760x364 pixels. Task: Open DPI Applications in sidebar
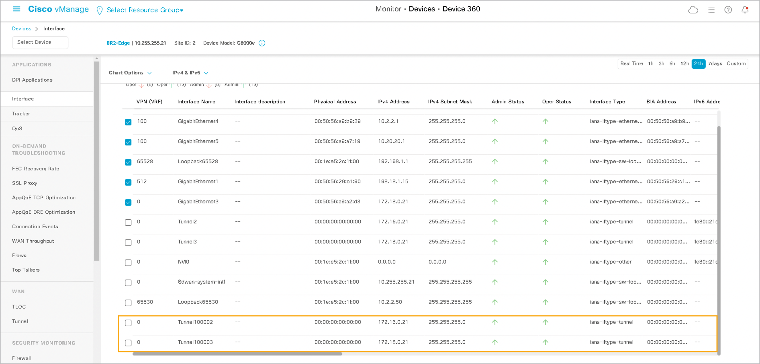coord(32,80)
